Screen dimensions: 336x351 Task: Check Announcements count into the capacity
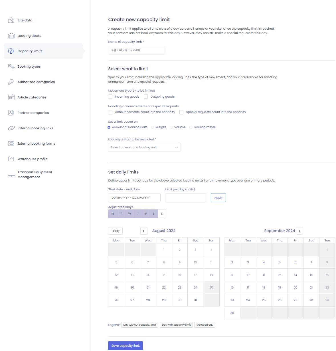110,112
